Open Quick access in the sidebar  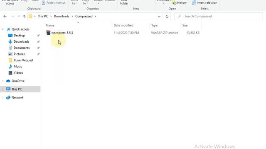(20, 29)
